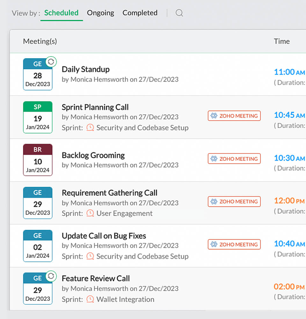Click the Time column header
The height and width of the screenshot is (319, 306).
pyautogui.click(x=281, y=41)
